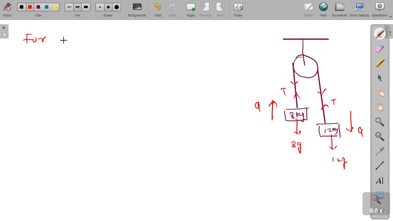Select the hand Scroll page tool
Screen dimensions: 393x221
pos(380,107)
